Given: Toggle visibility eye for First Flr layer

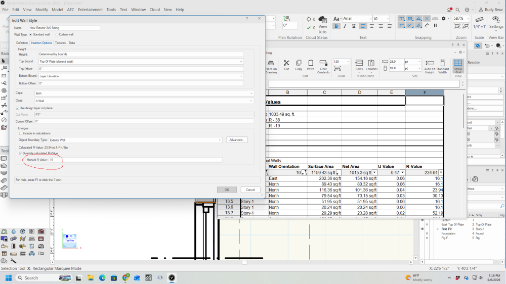Looking at the screenshot, I should click(x=422, y=229).
